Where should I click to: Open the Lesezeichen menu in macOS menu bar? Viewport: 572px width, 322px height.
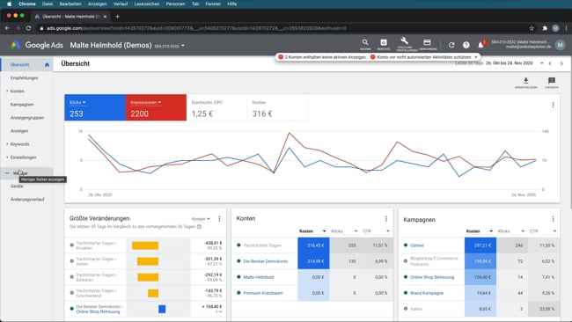(147, 4)
